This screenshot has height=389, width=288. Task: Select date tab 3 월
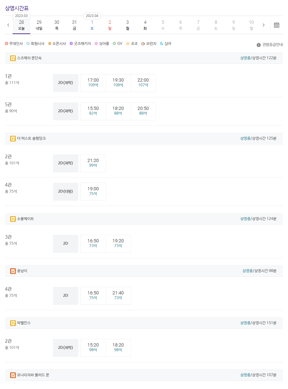128,25
